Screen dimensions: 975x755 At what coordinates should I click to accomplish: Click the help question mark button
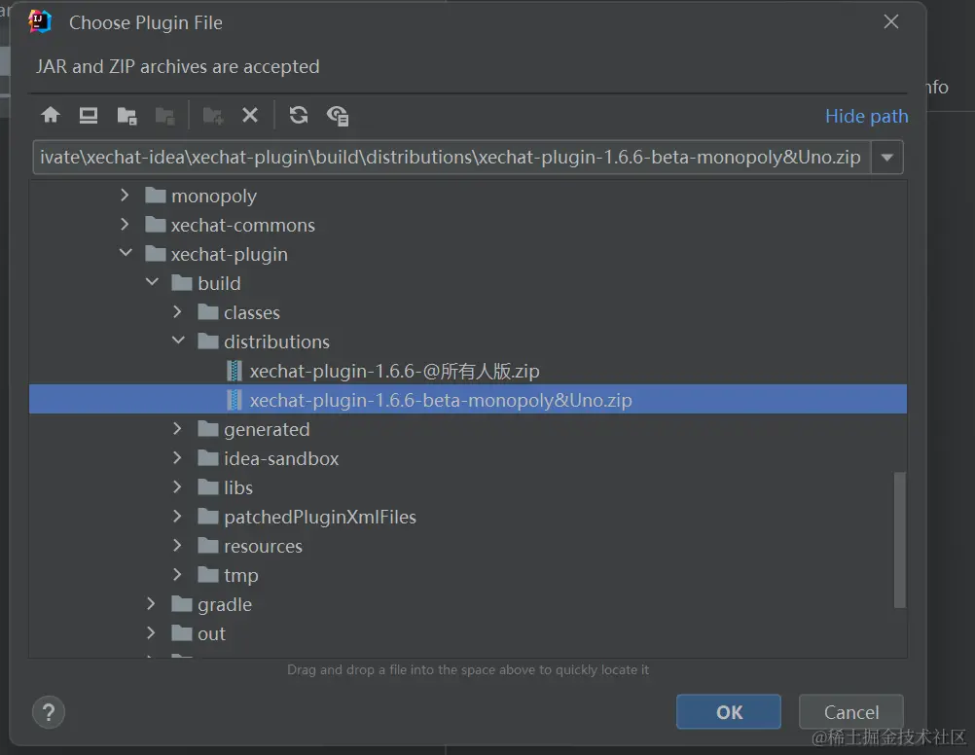click(x=49, y=713)
